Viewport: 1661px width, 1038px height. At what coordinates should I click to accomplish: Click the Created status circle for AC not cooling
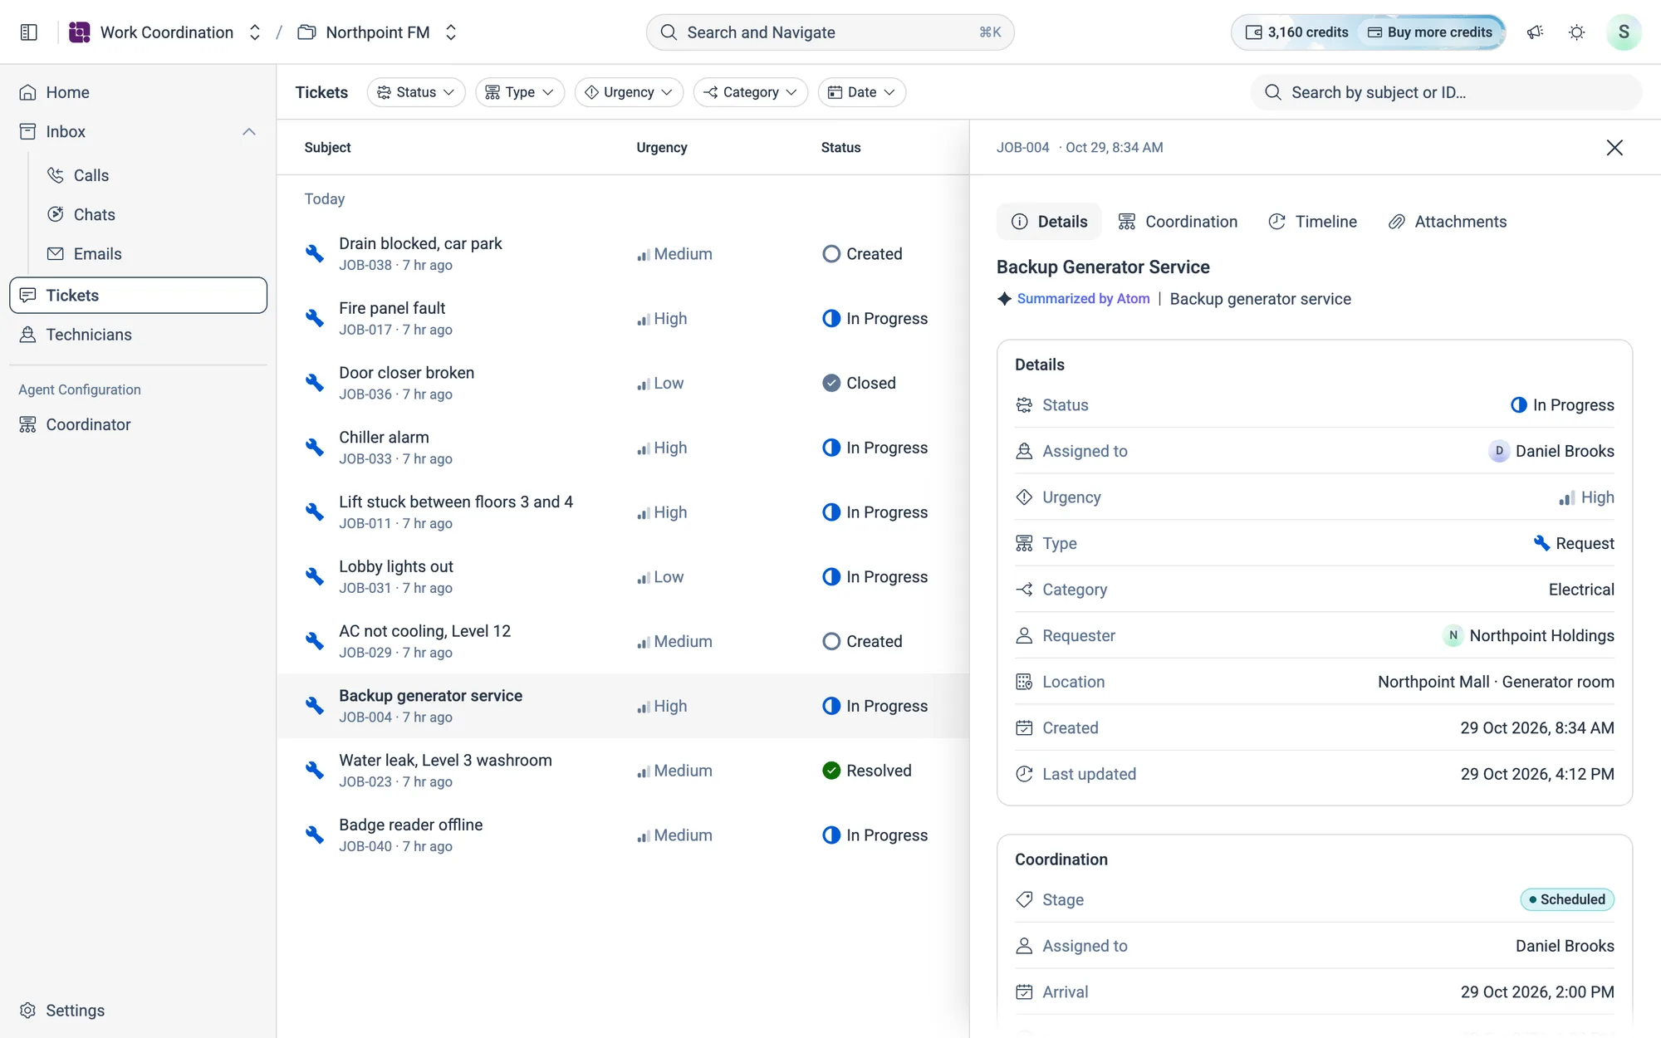(831, 641)
